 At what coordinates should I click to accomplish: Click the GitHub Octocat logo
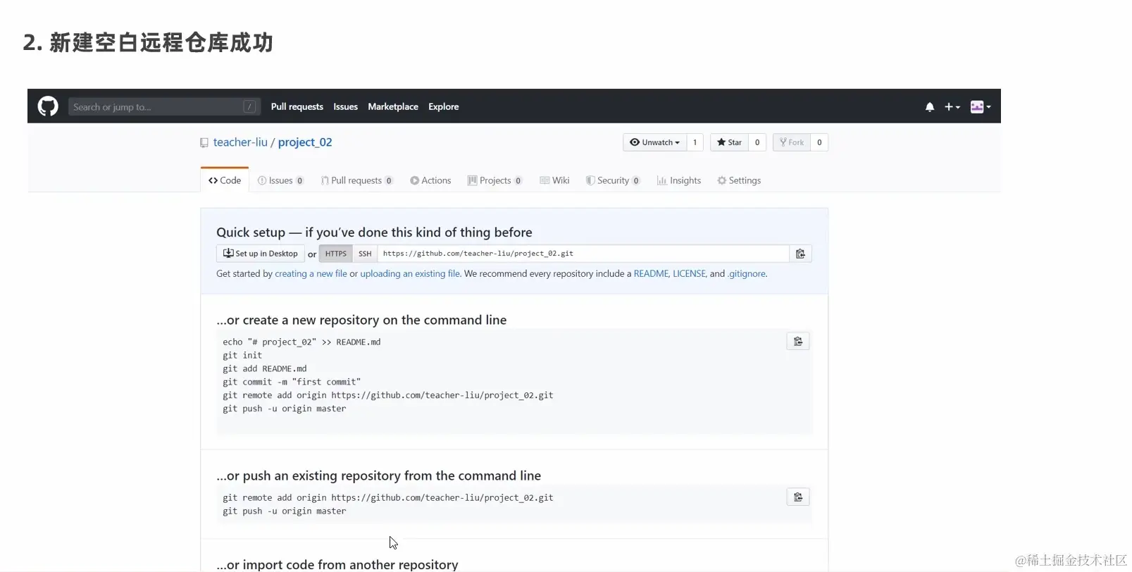(48, 106)
